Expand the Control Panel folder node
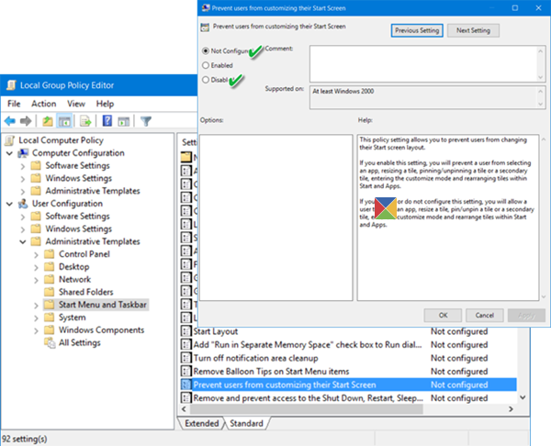The width and height of the screenshot is (551, 446). click(36, 254)
